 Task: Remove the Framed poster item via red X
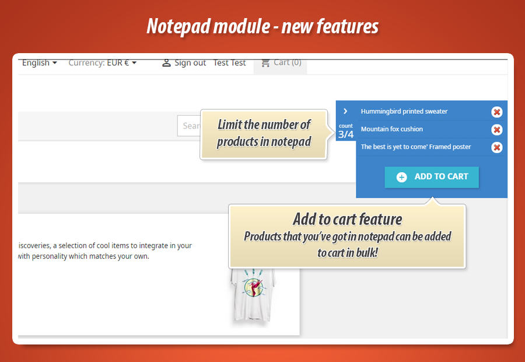[496, 147]
